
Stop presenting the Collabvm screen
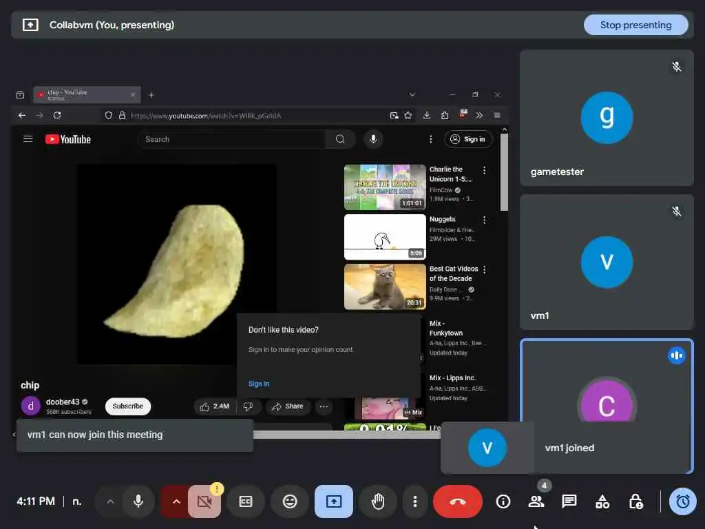click(x=635, y=25)
